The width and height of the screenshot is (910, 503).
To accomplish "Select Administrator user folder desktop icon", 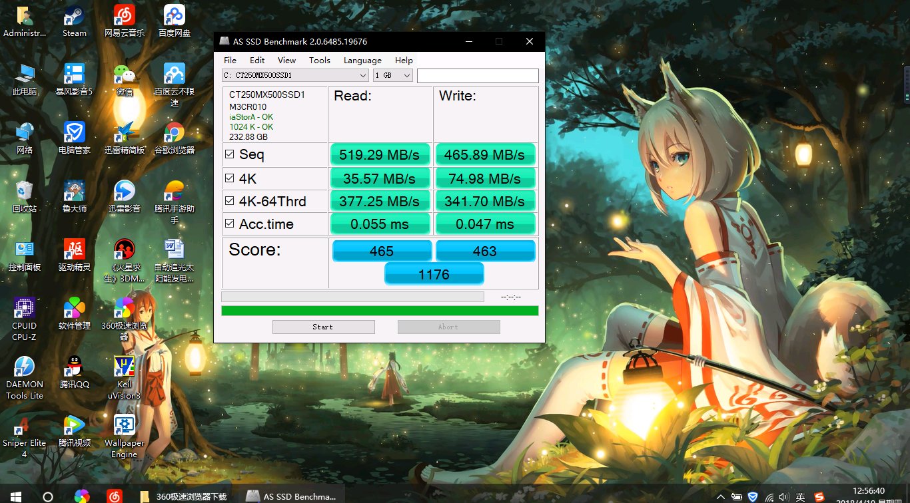I will [x=25, y=21].
